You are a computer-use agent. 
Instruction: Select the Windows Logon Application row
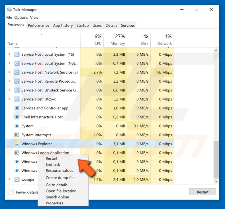(x=89, y=153)
